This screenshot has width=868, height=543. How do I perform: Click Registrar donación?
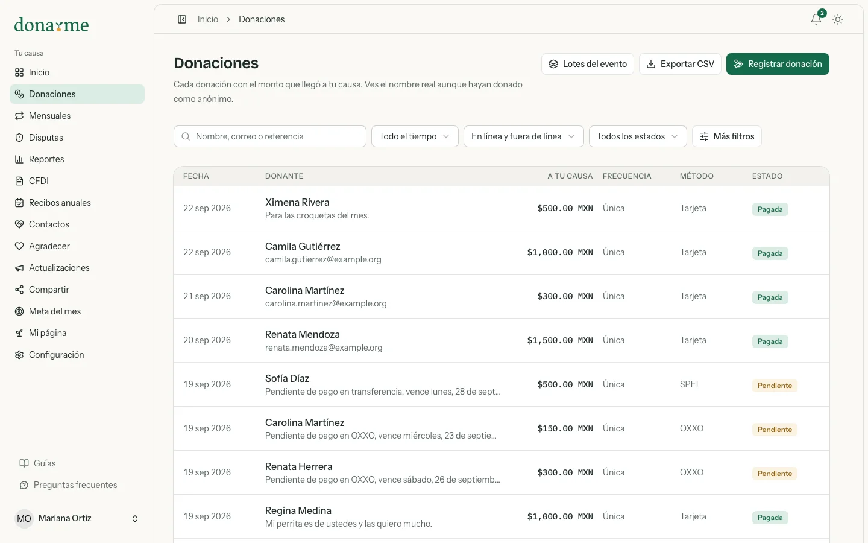[778, 64]
